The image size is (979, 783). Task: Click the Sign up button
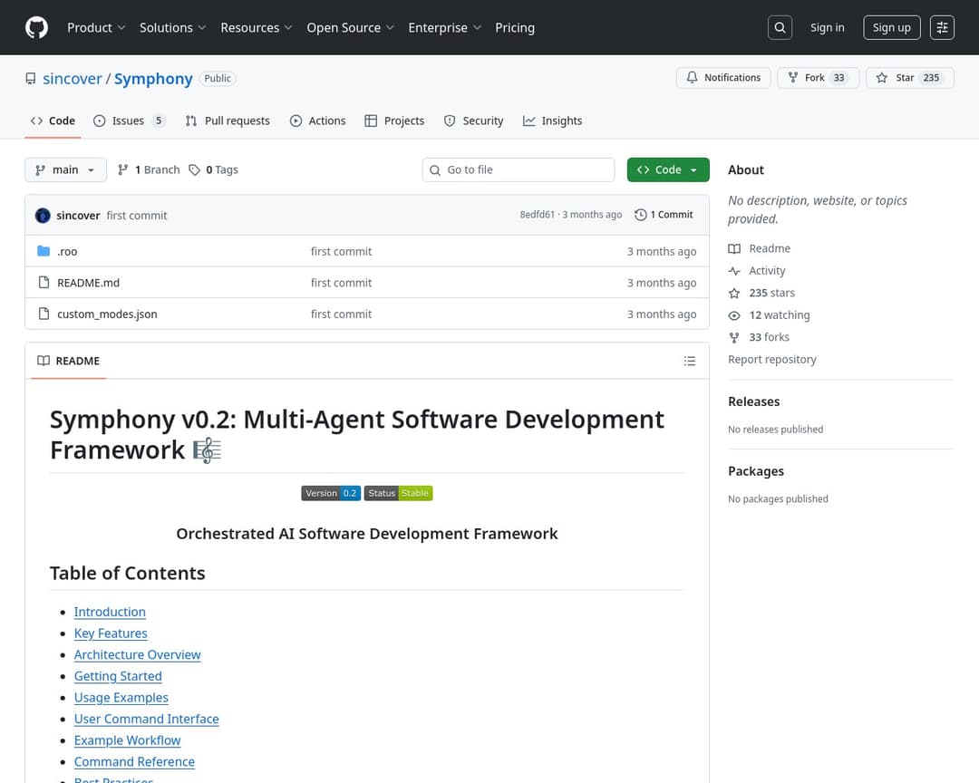(x=891, y=27)
